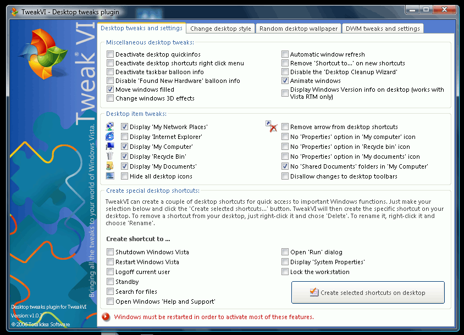Screen dimensions: 464x335
Task: Select Restart Windows Vista shortcut
Action: (x=110, y=261)
